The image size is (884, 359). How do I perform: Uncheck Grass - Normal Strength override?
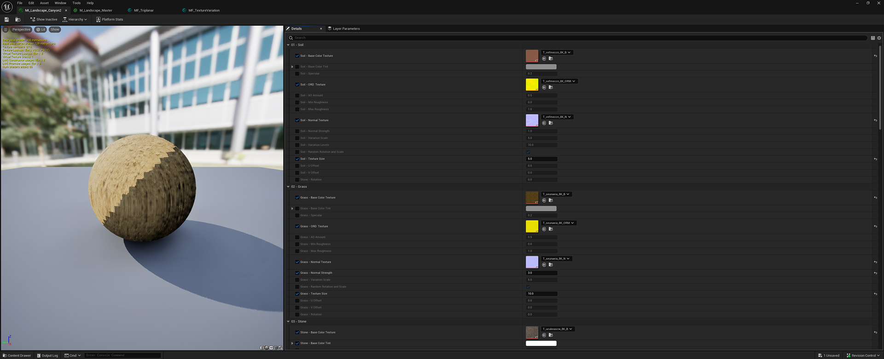point(297,273)
